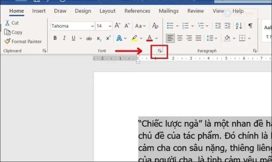Open Font dialog box launcher
The image size is (272, 162).
click(x=160, y=51)
